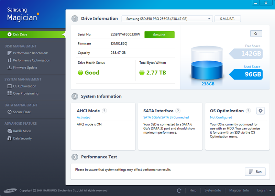The height and width of the screenshot is (196, 275).
Task: Open OS Optimization gear settings
Action: click(x=261, y=111)
